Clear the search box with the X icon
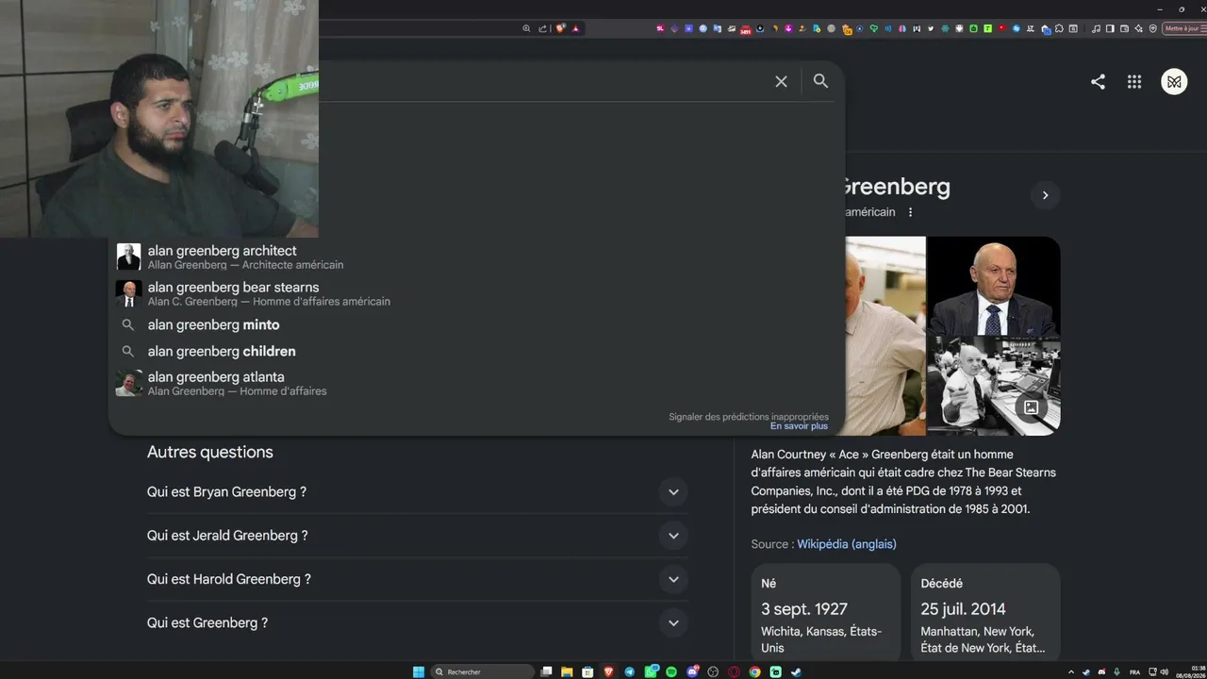 (x=781, y=82)
